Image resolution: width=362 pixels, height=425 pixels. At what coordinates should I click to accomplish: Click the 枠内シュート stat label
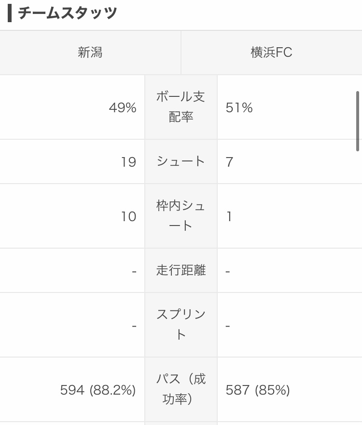[x=181, y=216]
